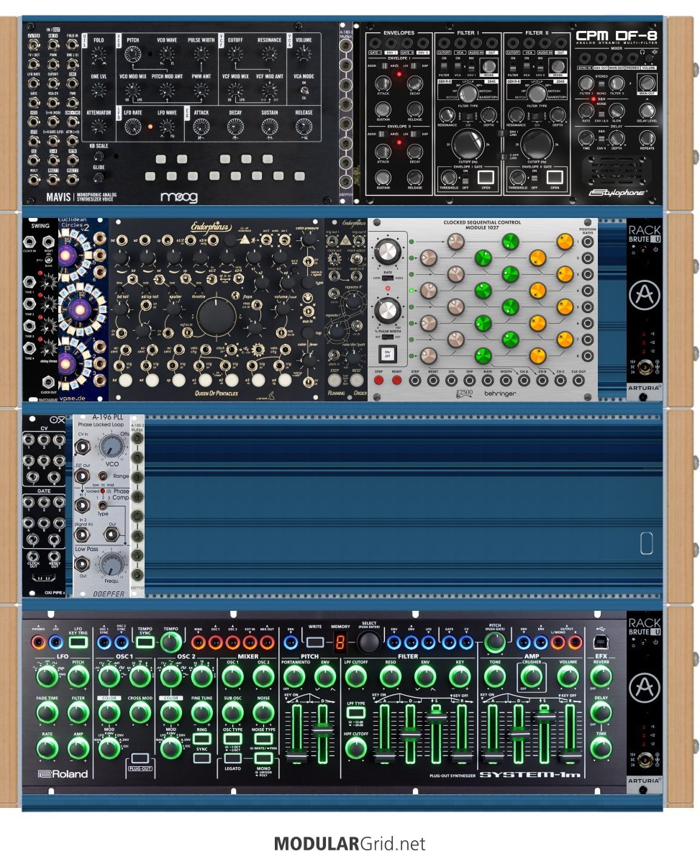This screenshot has width=700, height=859.
Task: Click the ON/OFF button on the Behringer 1027
Action: [x=387, y=354]
